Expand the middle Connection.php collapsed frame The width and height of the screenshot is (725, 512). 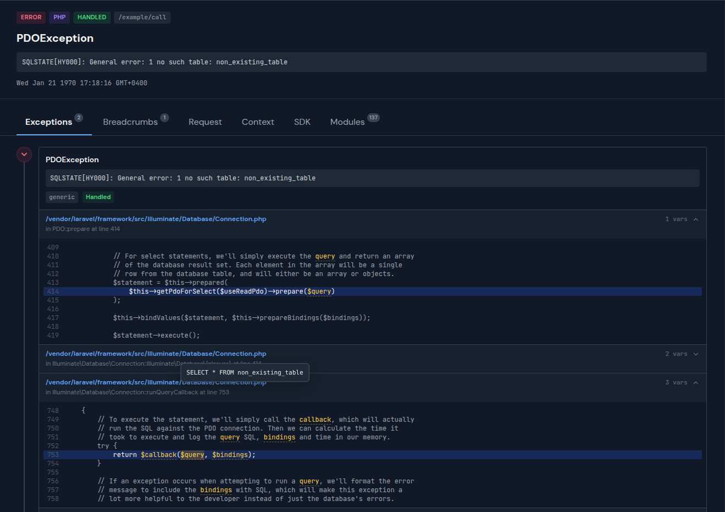pos(156,354)
